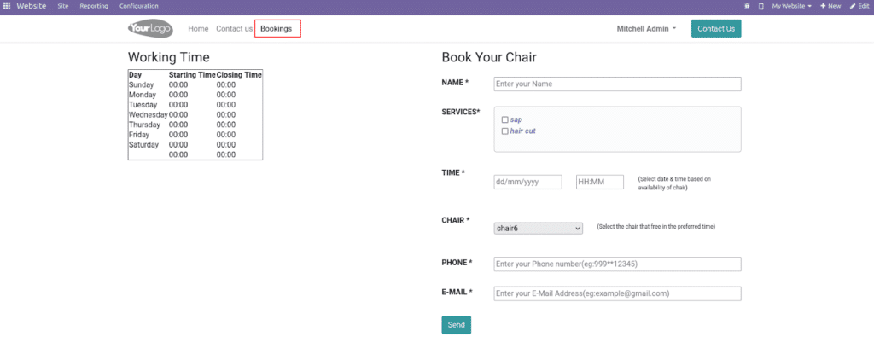
Task: Check the sap service checkbox
Action: click(x=505, y=119)
